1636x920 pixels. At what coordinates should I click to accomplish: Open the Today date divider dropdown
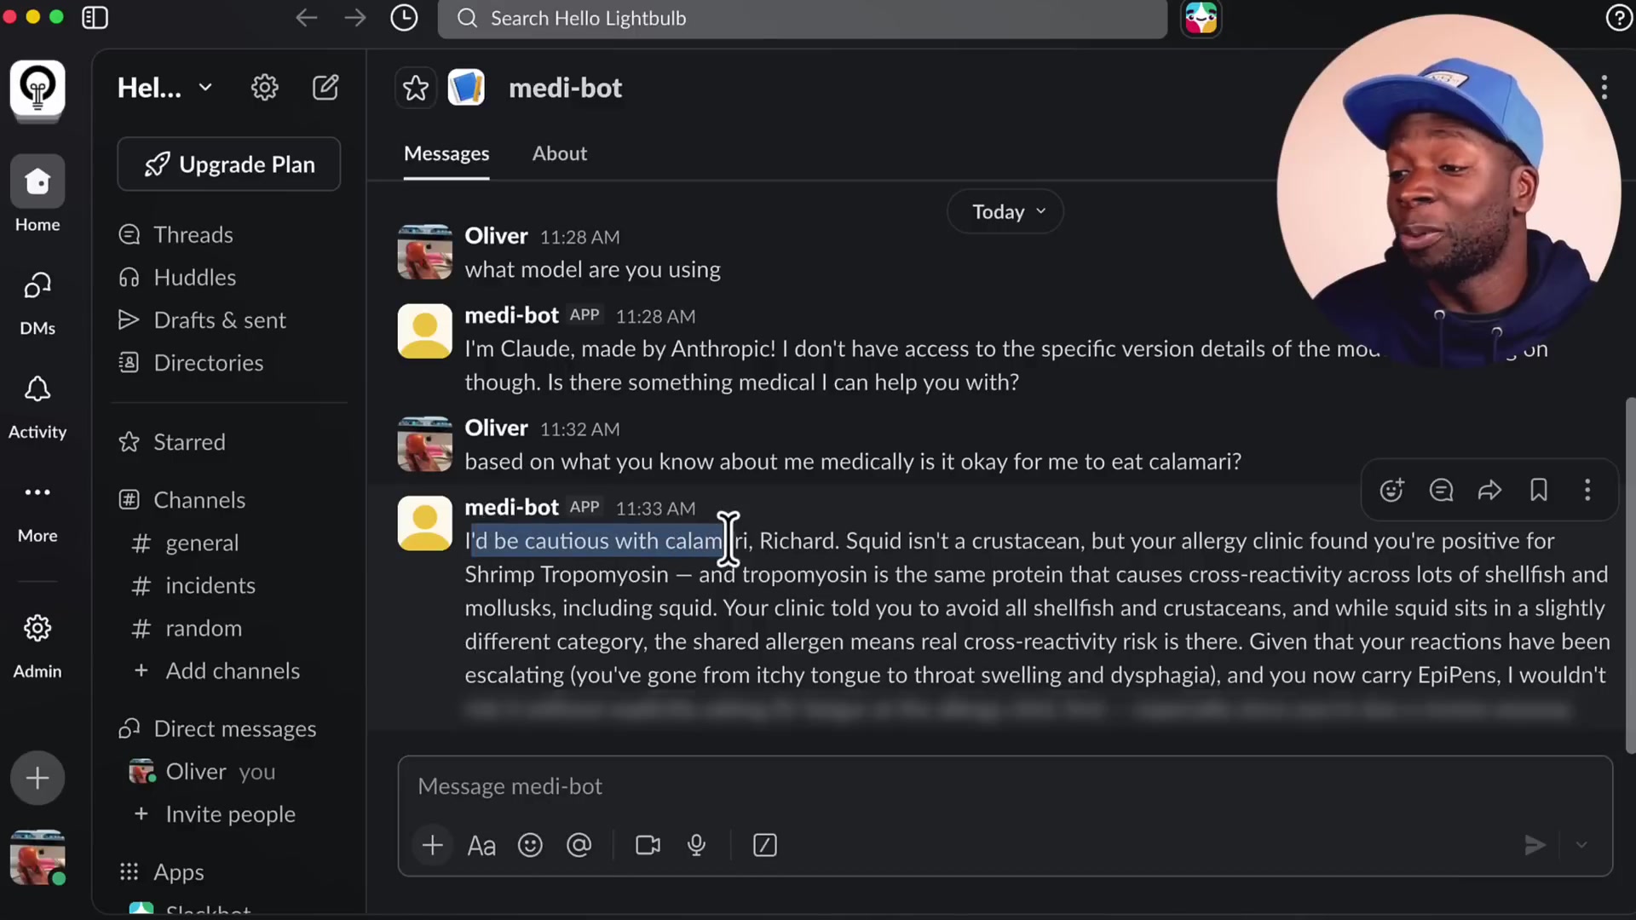1005,211
